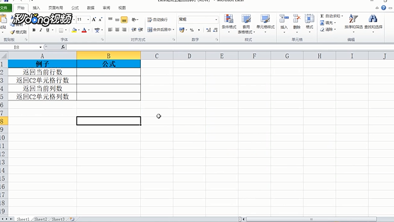Click the phonetic guide (文) icon
The width and height of the screenshot is (394, 222).
point(97,31)
